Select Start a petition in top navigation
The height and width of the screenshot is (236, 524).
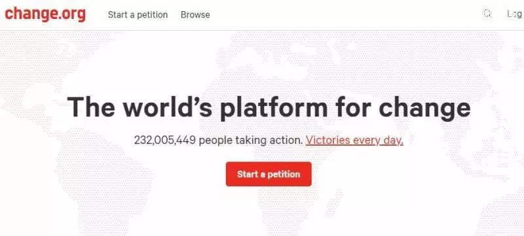[x=138, y=14]
